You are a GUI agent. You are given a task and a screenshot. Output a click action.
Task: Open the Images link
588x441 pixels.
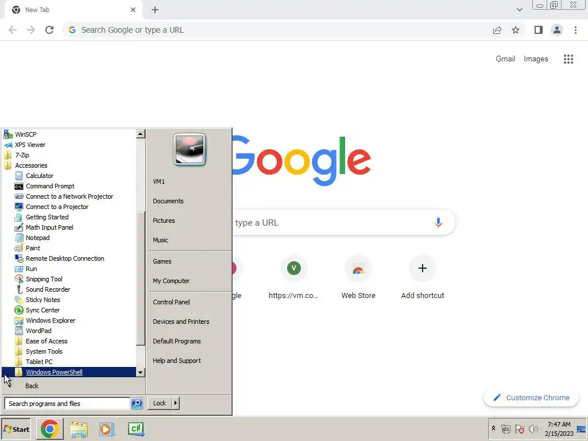tap(536, 59)
